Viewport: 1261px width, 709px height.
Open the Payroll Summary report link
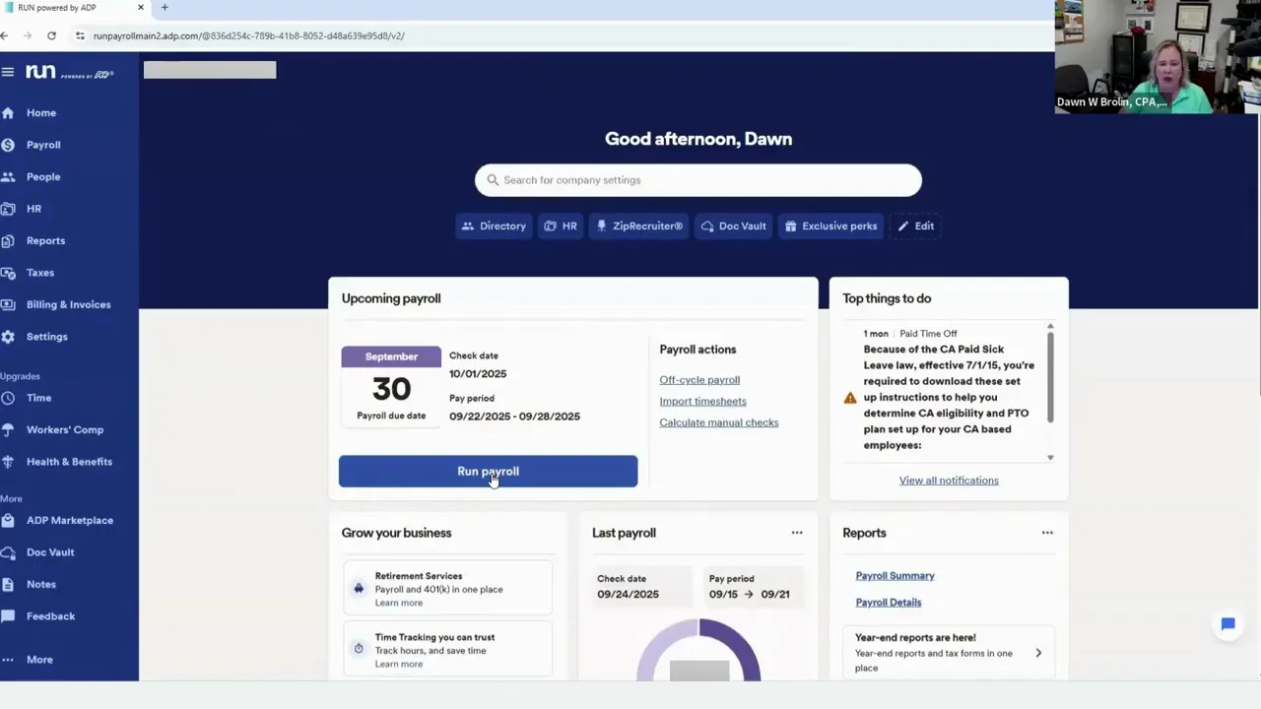point(895,576)
